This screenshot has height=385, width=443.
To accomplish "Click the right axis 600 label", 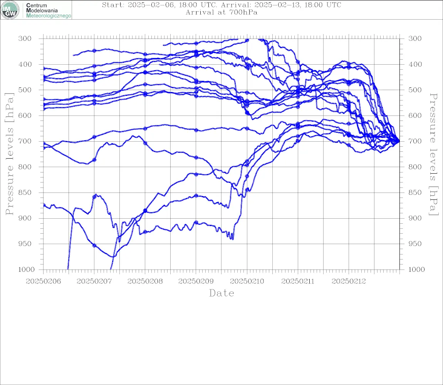I will [415, 115].
